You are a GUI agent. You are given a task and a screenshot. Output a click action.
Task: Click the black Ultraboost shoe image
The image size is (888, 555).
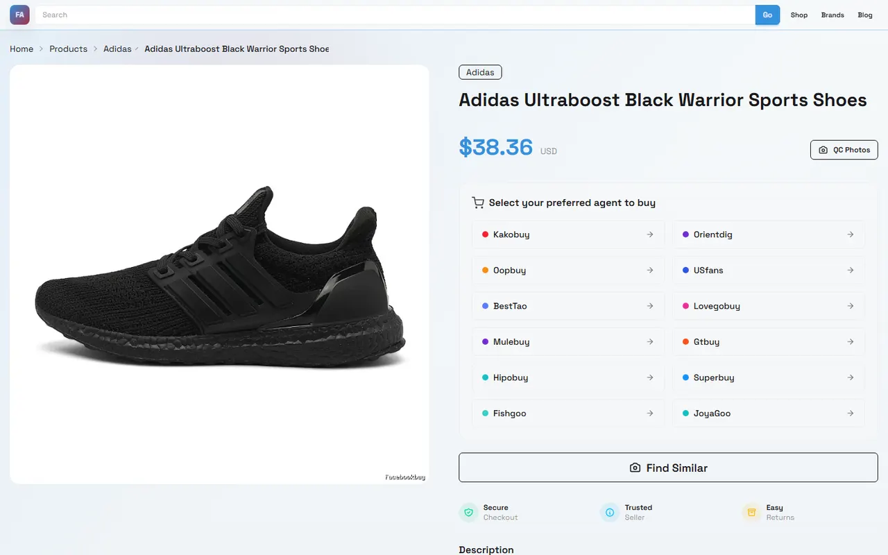[219, 274]
